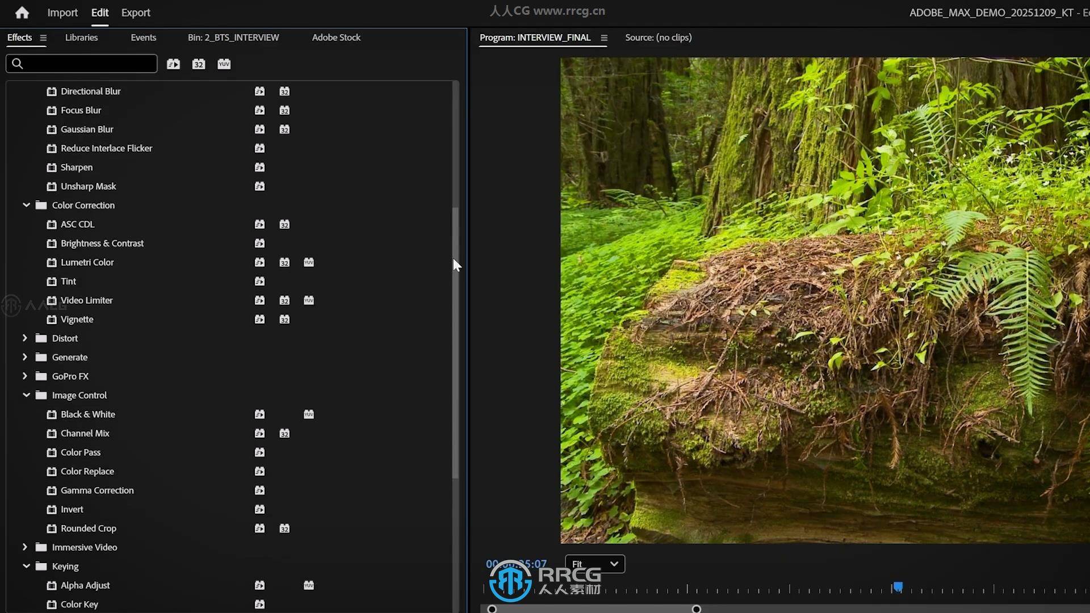Viewport: 1090px width, 613px height.
Task: Toggle 32-bit Color effects filter button
Action: click(x=198, y=64)
